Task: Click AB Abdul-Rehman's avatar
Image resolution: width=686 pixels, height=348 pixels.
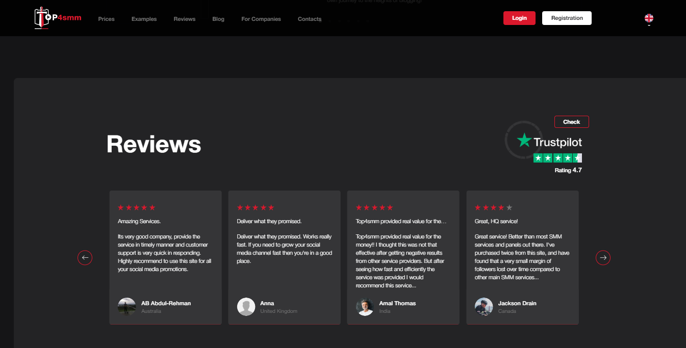Action: click(126, 307)
